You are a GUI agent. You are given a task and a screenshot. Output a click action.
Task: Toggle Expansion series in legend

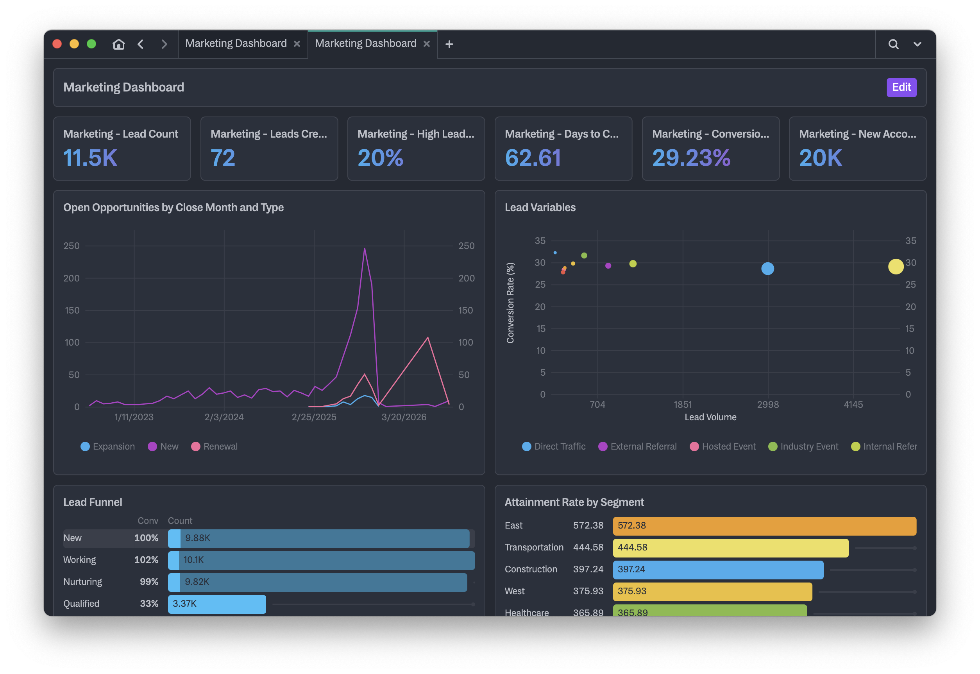click(107, 446)
